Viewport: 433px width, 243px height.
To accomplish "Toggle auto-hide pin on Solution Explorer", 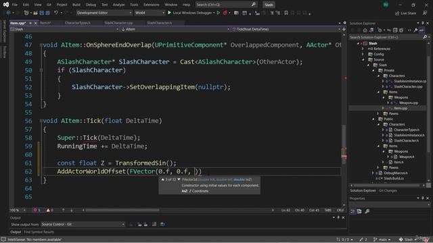I will pyautogui.click(x=423, y=23).
